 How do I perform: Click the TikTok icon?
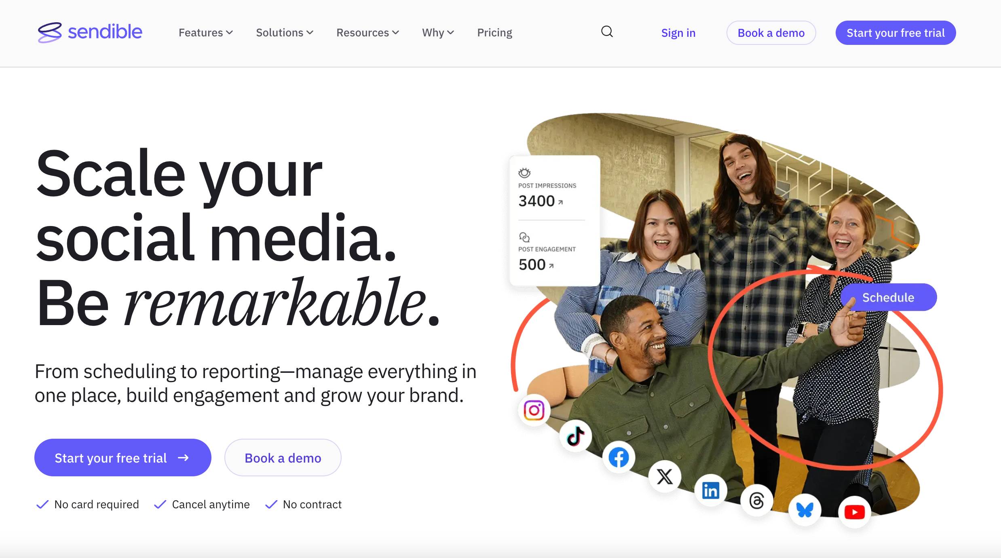tap(575, 436)
